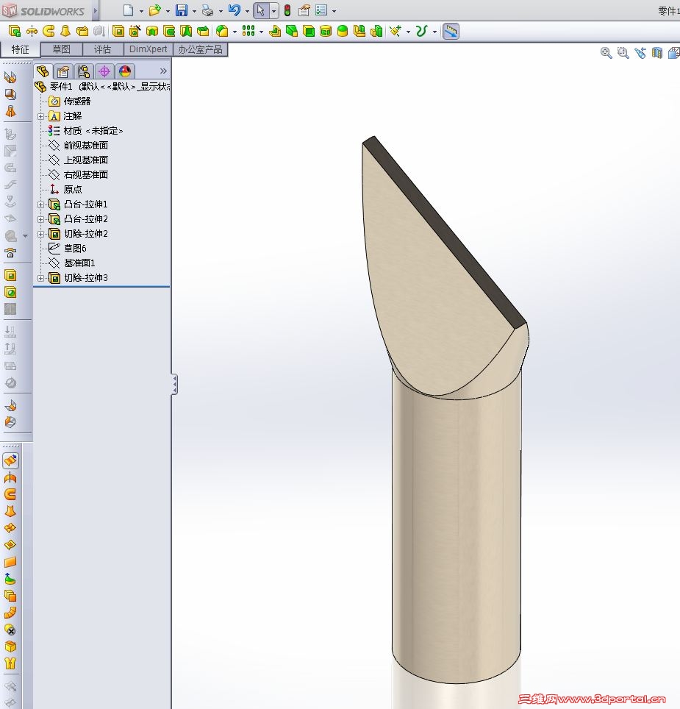
Task: Click the panel collapse handle beside the tree
Action: (x=174, y=385)
